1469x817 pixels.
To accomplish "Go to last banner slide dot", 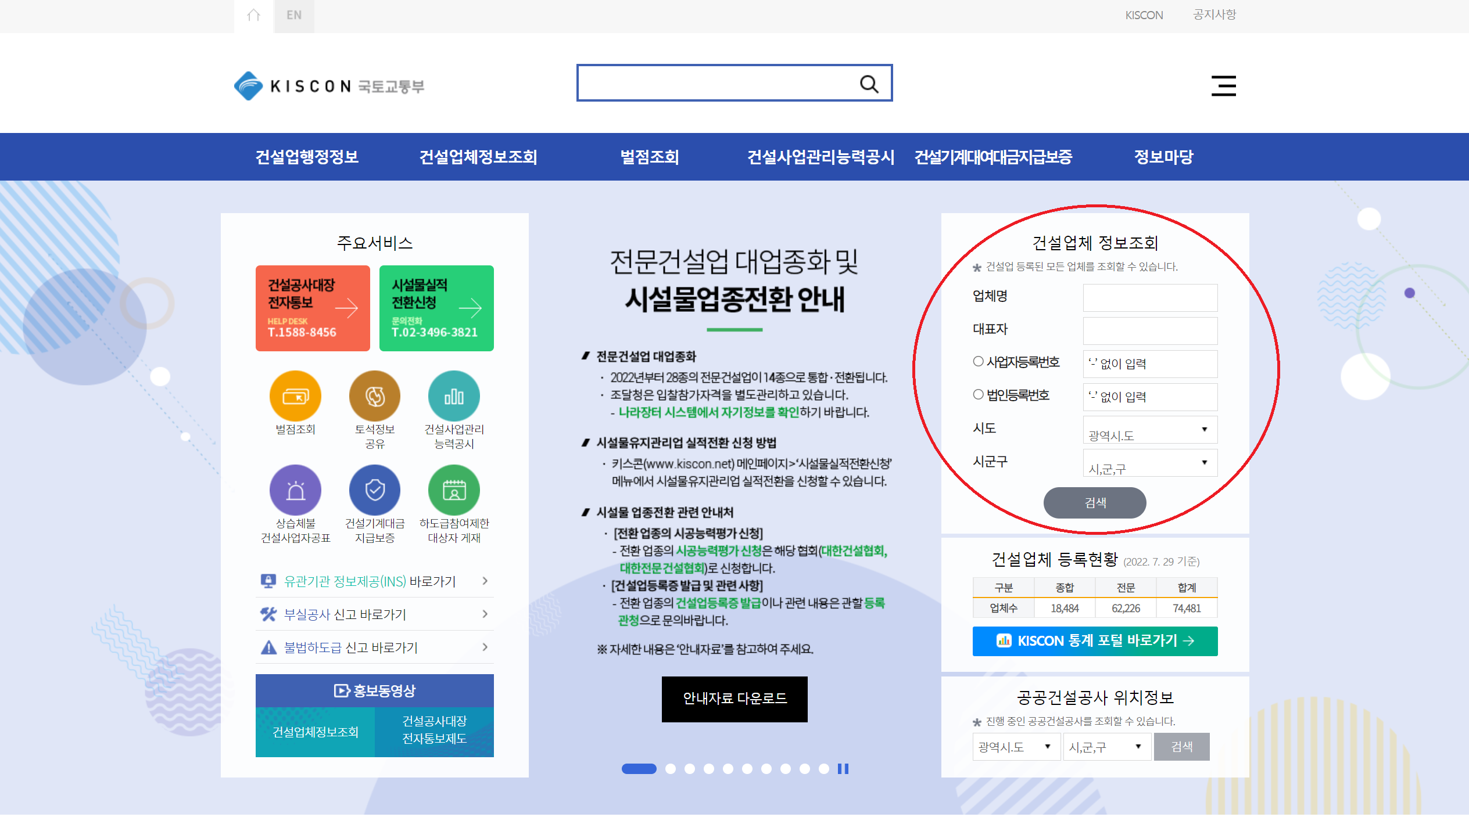I will pyautogui.click(x=823, y=769).
